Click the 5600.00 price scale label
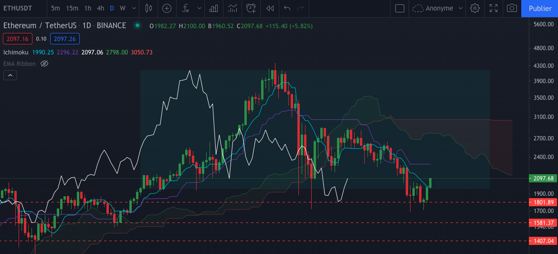The height and width of the screenshot is (254, 558). click(545, 24)
